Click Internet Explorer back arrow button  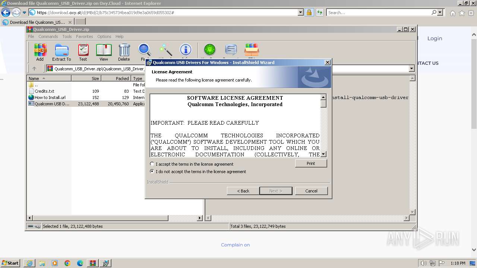[6, 12]
